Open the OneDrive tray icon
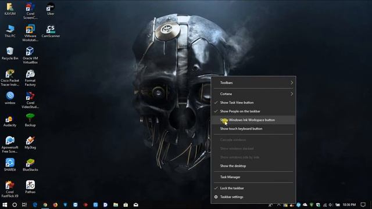Image resolution: width=372 pixels, height=209 pixels. point(305,205)
